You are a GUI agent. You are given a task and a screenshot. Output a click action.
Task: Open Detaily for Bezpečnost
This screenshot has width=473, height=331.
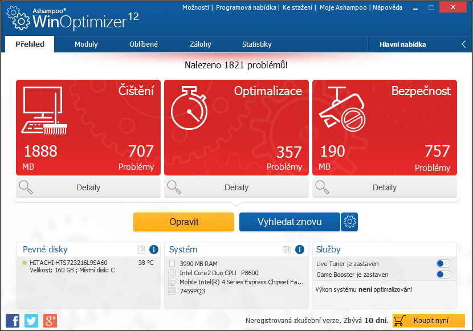pyautogui.click(x=385, y=187)
